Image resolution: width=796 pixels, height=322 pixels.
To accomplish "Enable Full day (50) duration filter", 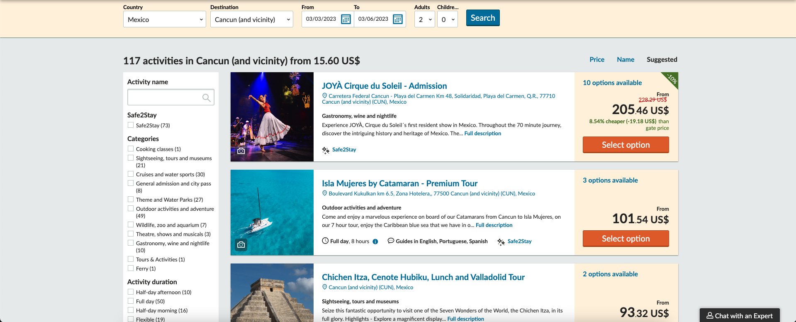I will [x=131, y=301].
